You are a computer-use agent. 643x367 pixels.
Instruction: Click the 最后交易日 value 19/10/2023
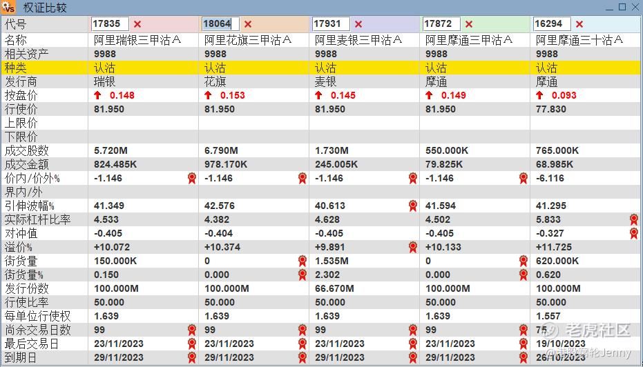coord(561,344)
